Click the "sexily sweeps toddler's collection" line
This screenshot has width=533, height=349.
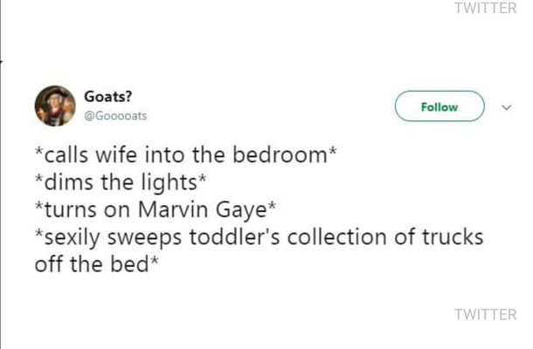(x=259, y=237)
